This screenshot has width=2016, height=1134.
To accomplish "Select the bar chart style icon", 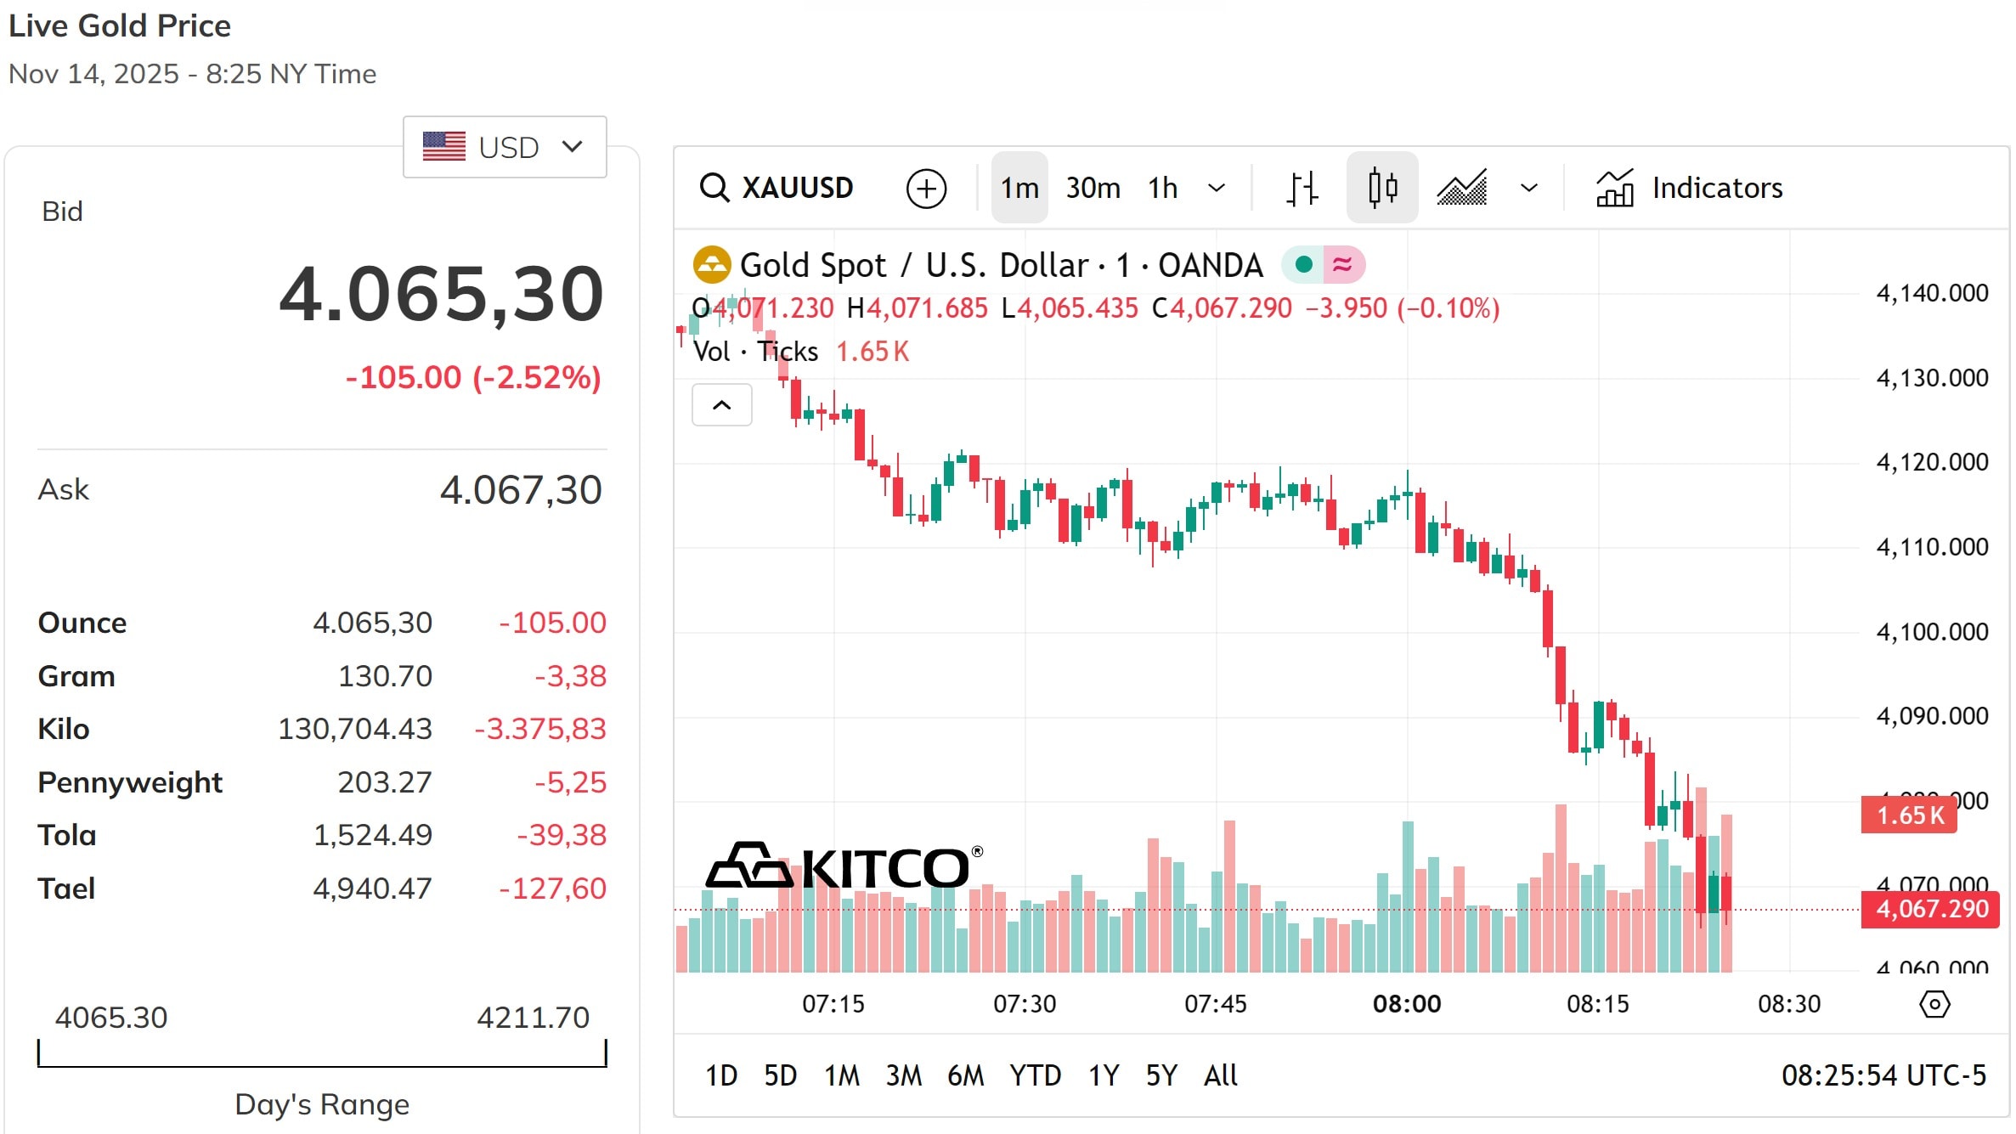I will (x=1301, y=188).
